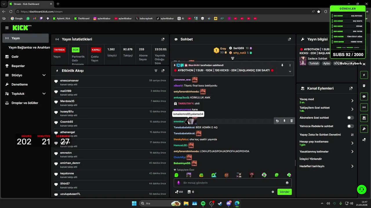This screenshot has height=208, width=371.
Task: Click the points icon with infinity symbol
Action: (179, 192)
